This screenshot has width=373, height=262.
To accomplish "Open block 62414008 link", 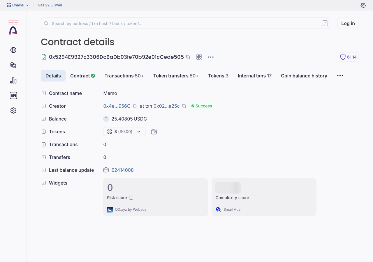I will click(123, 170).
